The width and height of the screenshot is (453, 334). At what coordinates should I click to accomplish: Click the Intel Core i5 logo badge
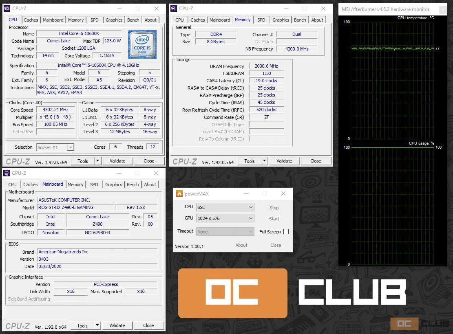142,44
